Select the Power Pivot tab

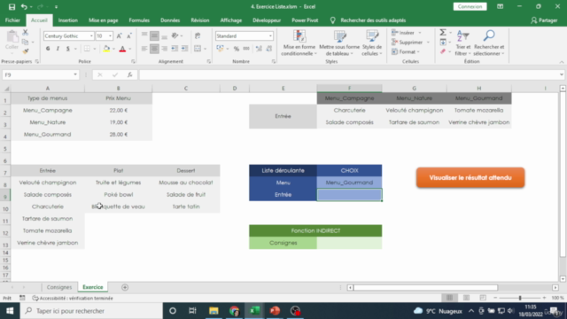coord(305,20)
